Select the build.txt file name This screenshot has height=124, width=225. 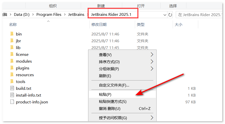pos(23,88)
